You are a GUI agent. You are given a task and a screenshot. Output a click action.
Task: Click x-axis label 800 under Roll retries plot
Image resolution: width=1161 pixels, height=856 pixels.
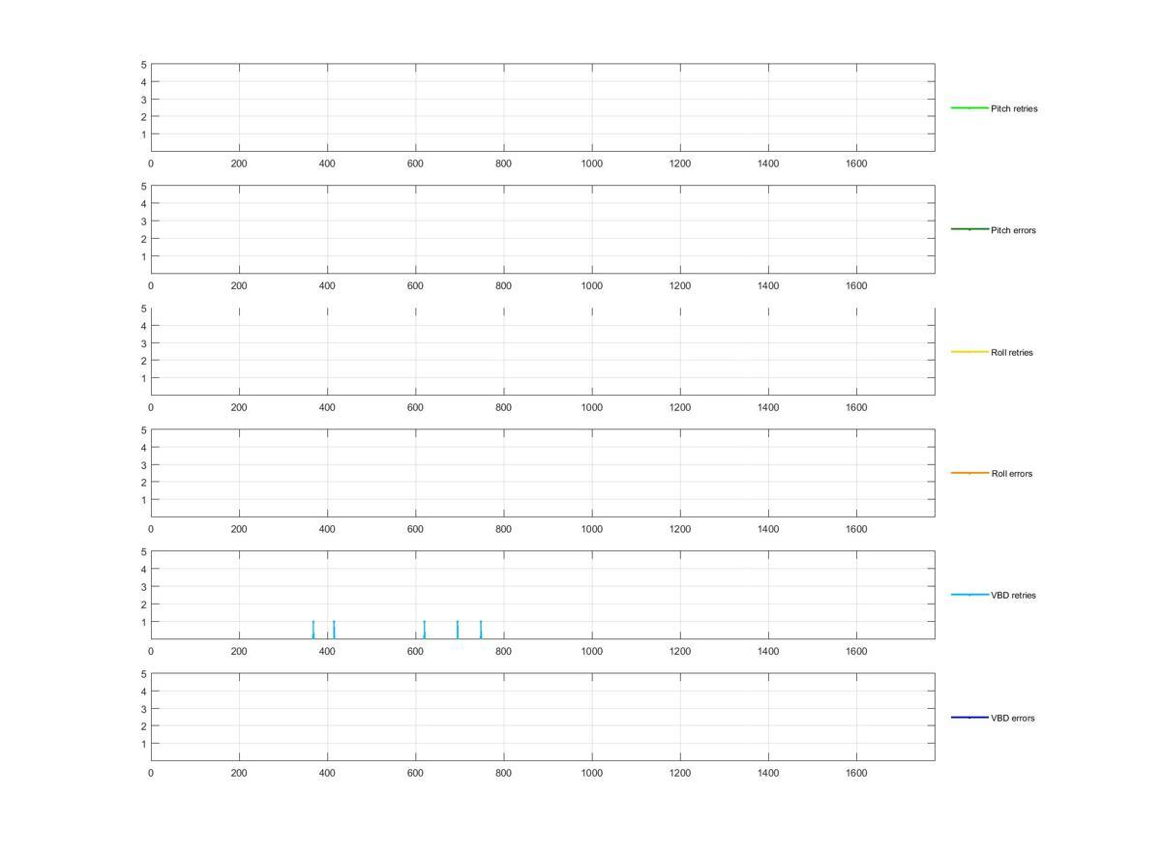pos(503,408)
